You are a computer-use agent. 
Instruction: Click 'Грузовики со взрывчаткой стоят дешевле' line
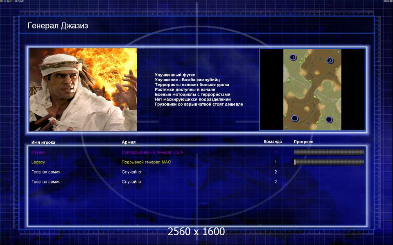coord(199,104)
